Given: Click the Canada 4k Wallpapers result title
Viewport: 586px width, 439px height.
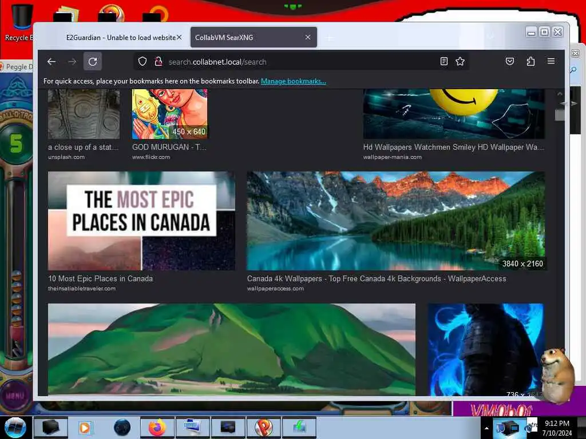Looking at the screenshot, I should pyautogui.click(x=377, y=278).
